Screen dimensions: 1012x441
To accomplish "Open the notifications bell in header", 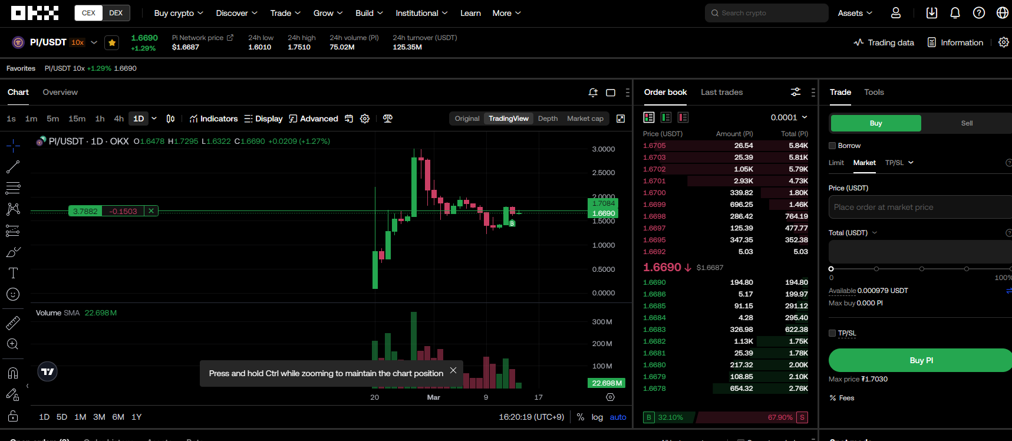I will click(955, 13).
